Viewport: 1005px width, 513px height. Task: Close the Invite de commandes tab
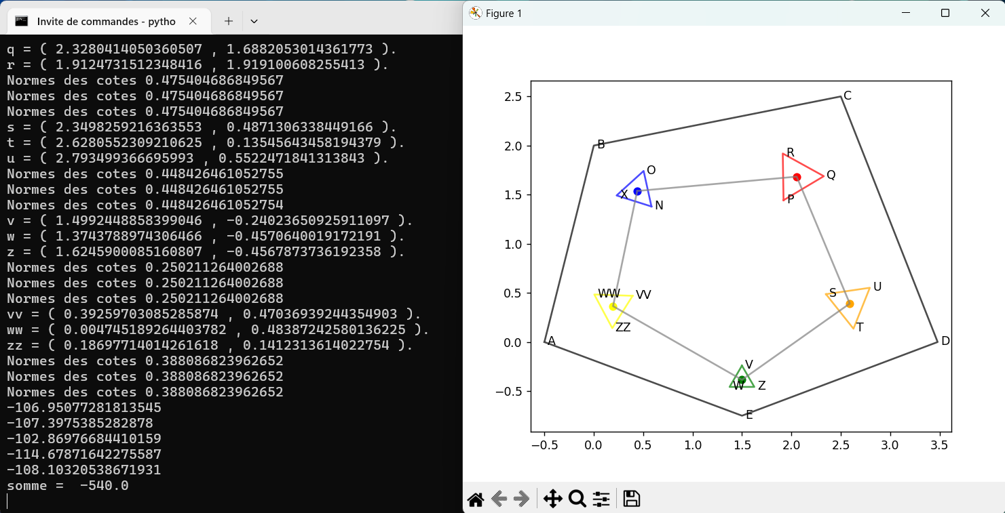193,21
